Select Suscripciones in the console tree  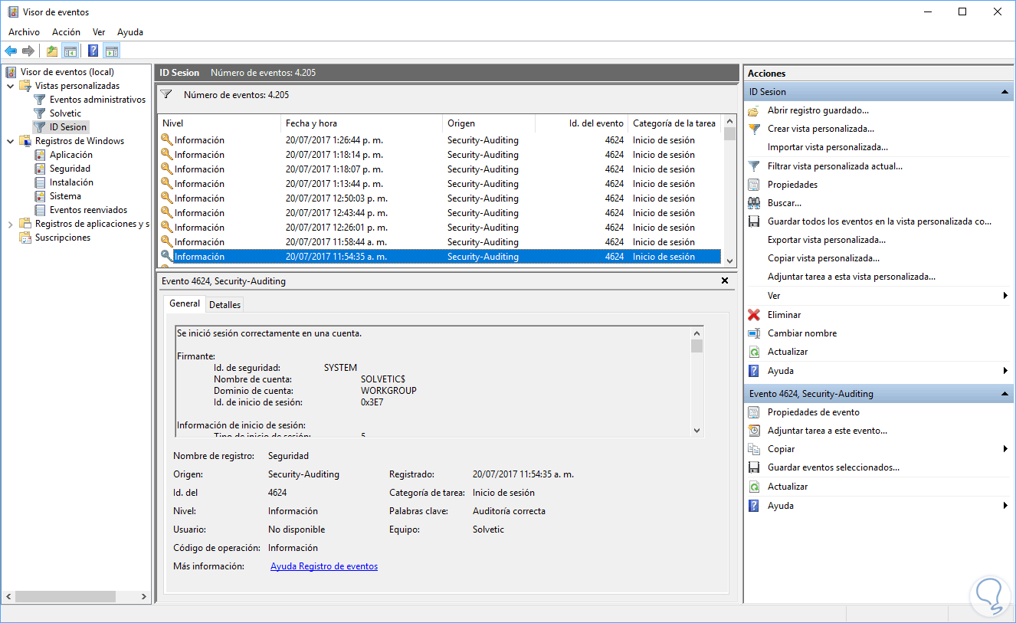click(x=63, y=238)
